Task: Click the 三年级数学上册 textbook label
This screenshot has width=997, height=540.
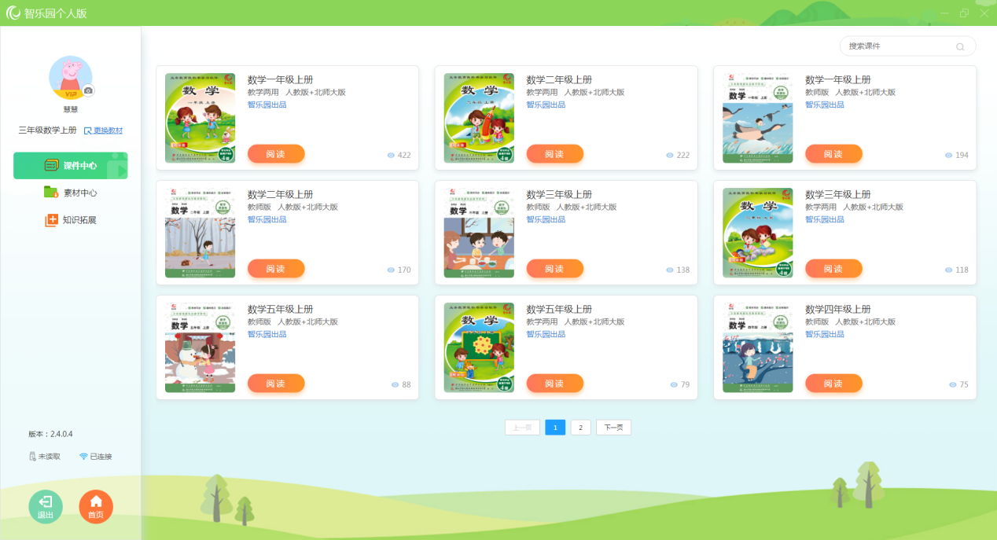Action: tap(48, 130)
